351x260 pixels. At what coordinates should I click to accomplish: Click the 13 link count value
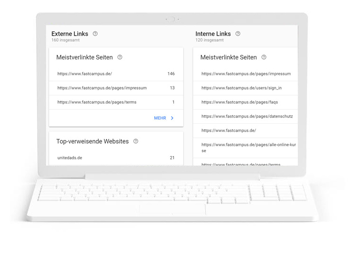pyautogui.click(x=172, y=88)
